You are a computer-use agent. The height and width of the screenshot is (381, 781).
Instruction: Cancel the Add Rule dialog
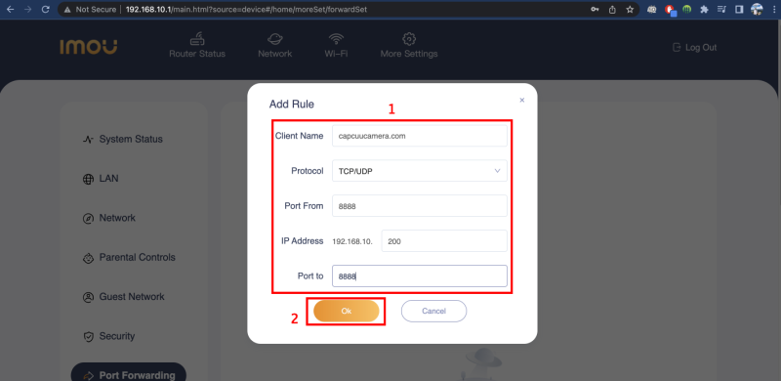(x=433, y=312)
